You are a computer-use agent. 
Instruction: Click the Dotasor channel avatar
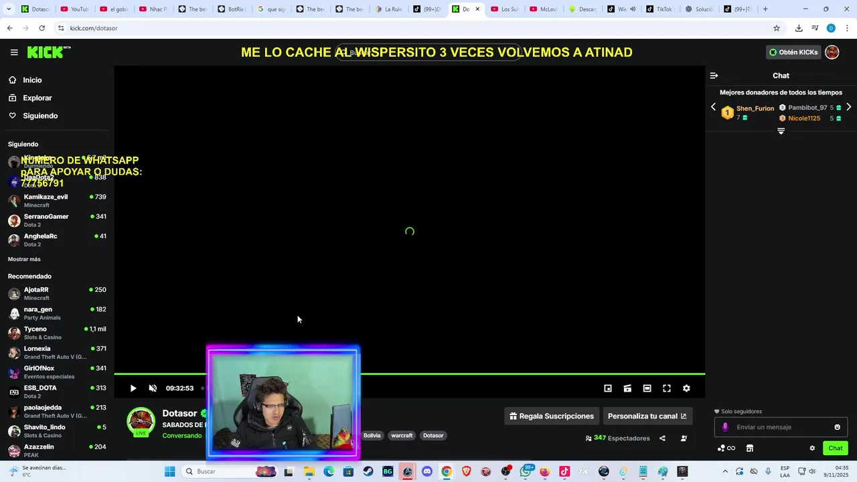tap(141, 421)
